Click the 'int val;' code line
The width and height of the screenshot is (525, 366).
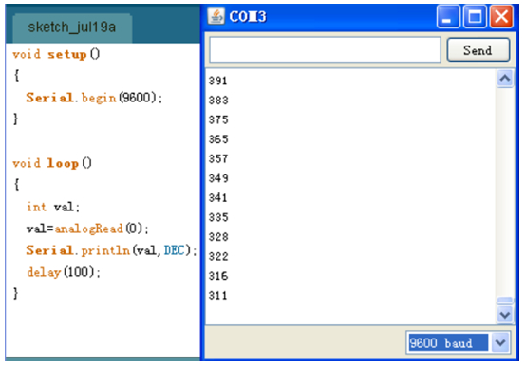53,207
